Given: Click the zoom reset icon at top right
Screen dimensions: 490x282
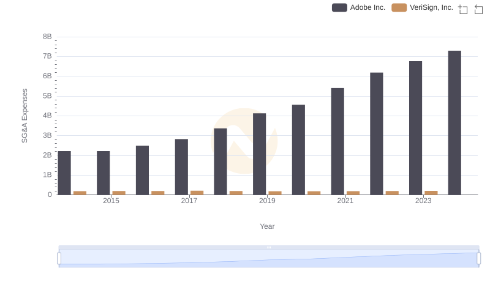Looking at the screenshot, I should point(478,9).
